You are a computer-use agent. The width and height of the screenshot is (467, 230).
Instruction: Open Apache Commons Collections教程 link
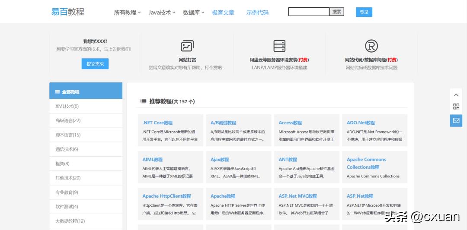(366, 163)
